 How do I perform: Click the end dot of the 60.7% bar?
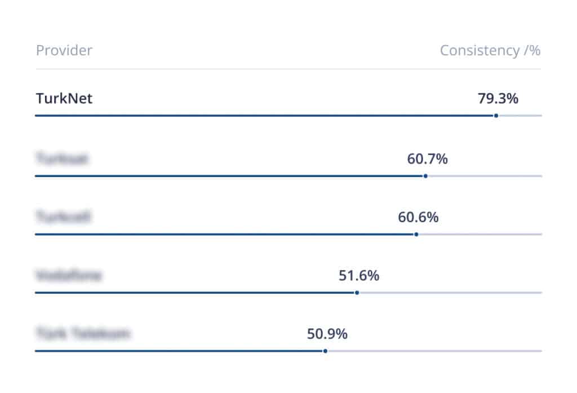coord(425,176)
